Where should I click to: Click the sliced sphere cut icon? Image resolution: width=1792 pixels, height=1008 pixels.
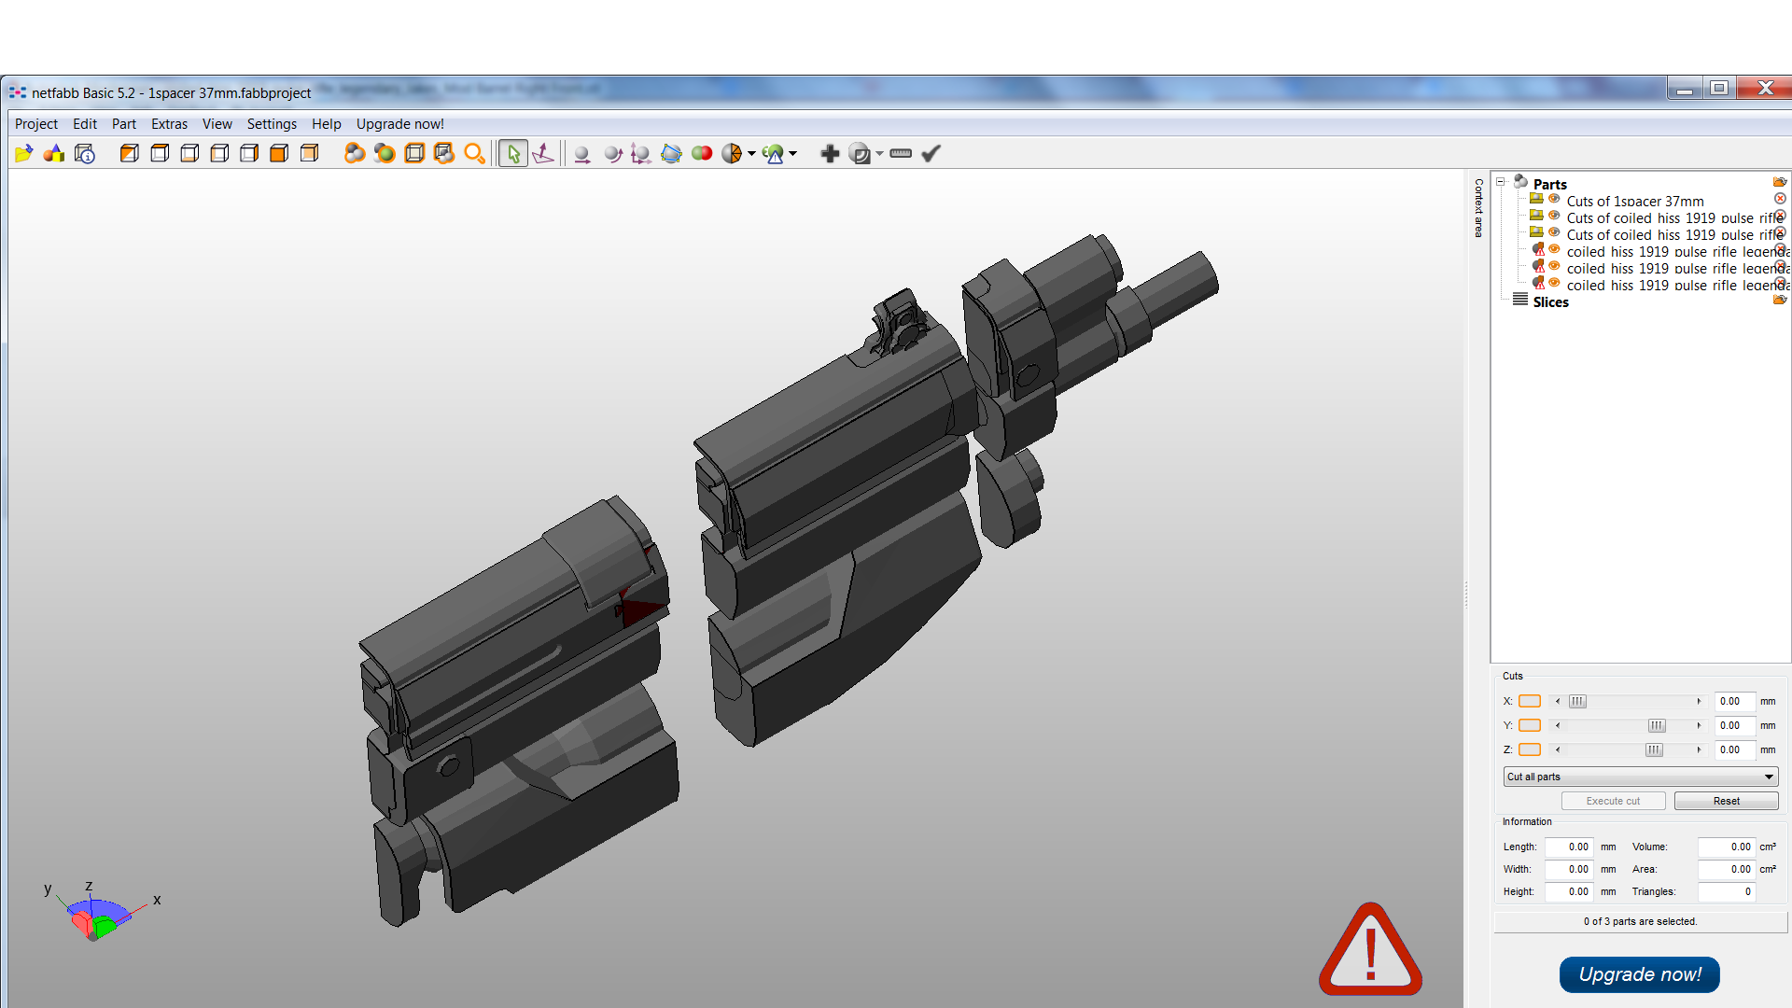[x=733, y=154]
